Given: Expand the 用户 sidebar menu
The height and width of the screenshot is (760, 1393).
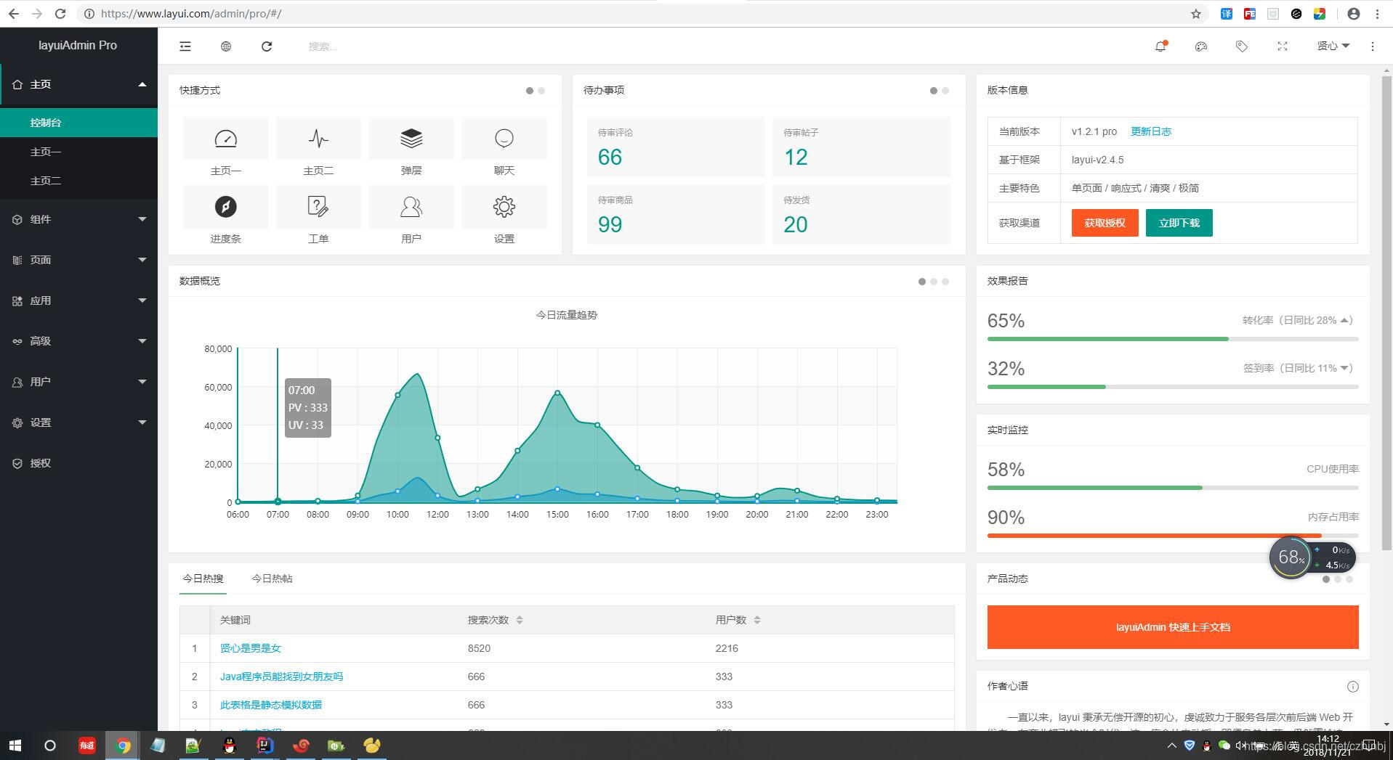Looking at the screenshot, I should point(78,382).
